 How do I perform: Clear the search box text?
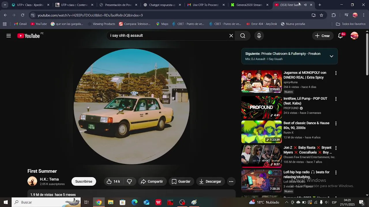click(x=231, y=36)
